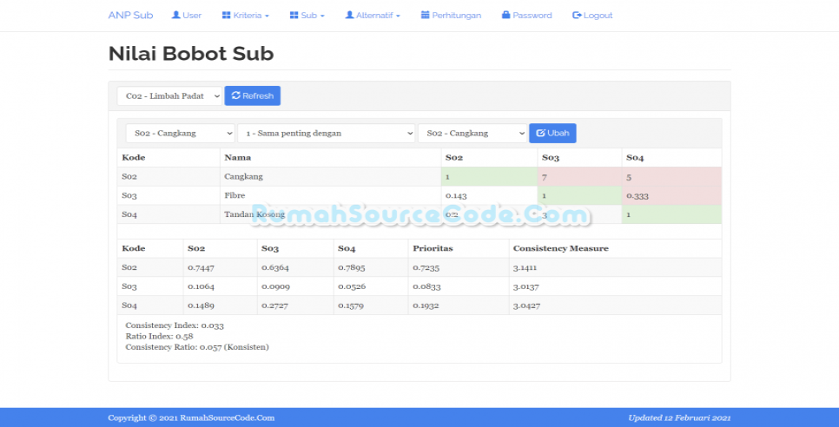Open the Password page
839x427 pixels.
point(527,16)
